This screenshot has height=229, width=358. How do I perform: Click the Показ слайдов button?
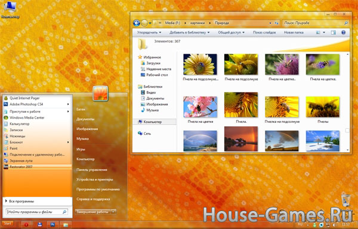pyautogui.click(x=264, y=32)
